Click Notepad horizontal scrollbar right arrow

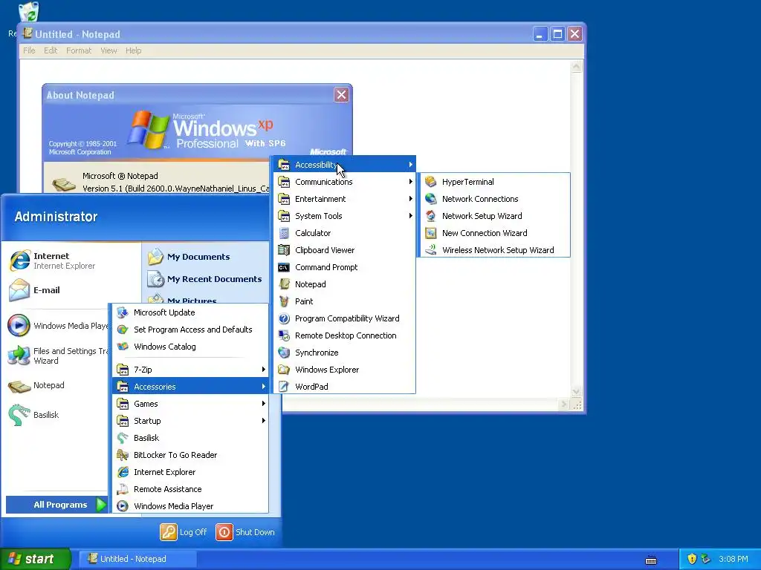[563, 404]
